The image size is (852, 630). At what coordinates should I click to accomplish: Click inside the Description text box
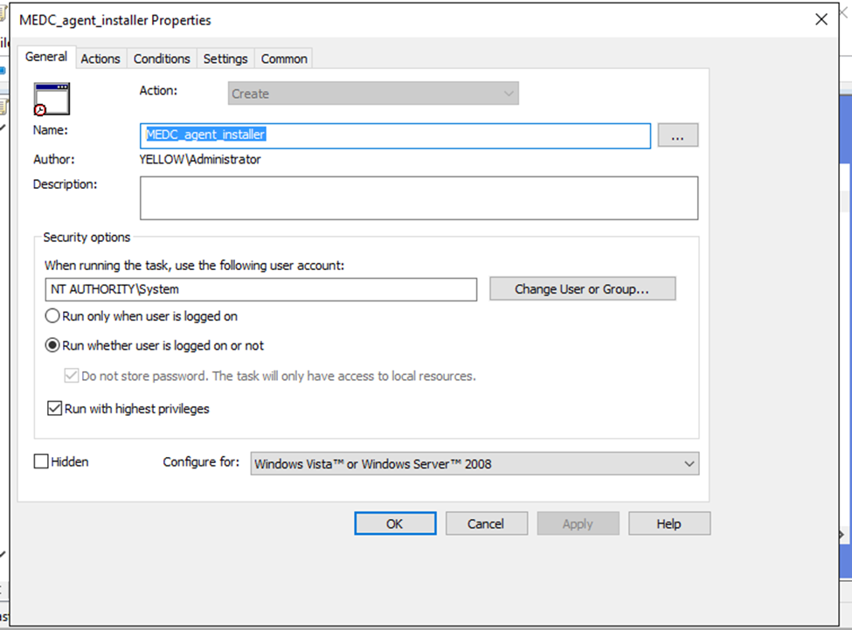419,198
